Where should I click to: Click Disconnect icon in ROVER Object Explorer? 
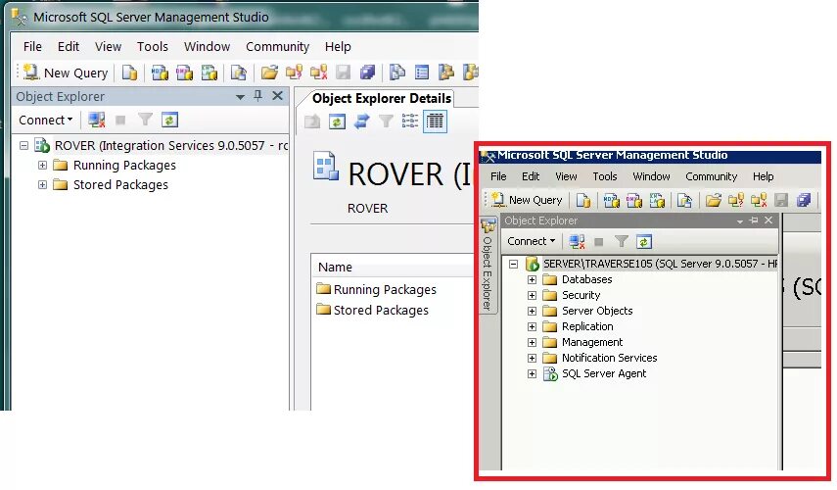tap(97, 120)
